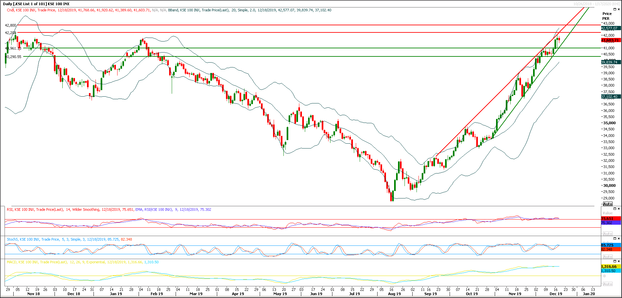This screenshot has width=622, height=298.
Task: Maximize the Stochastics pane
Action: pos(615,239)
